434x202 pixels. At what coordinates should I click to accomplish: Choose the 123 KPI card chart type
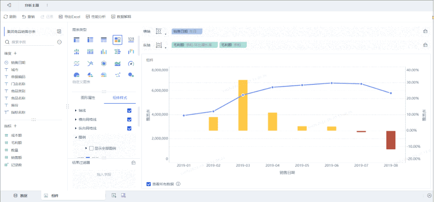(x=131, y=40)
